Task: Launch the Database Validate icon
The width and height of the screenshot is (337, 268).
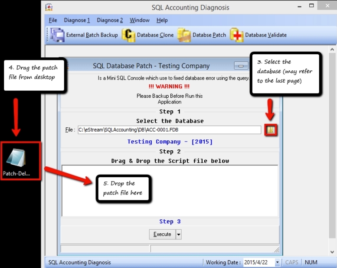Action: pyautogui.click(x=237, y=35)
